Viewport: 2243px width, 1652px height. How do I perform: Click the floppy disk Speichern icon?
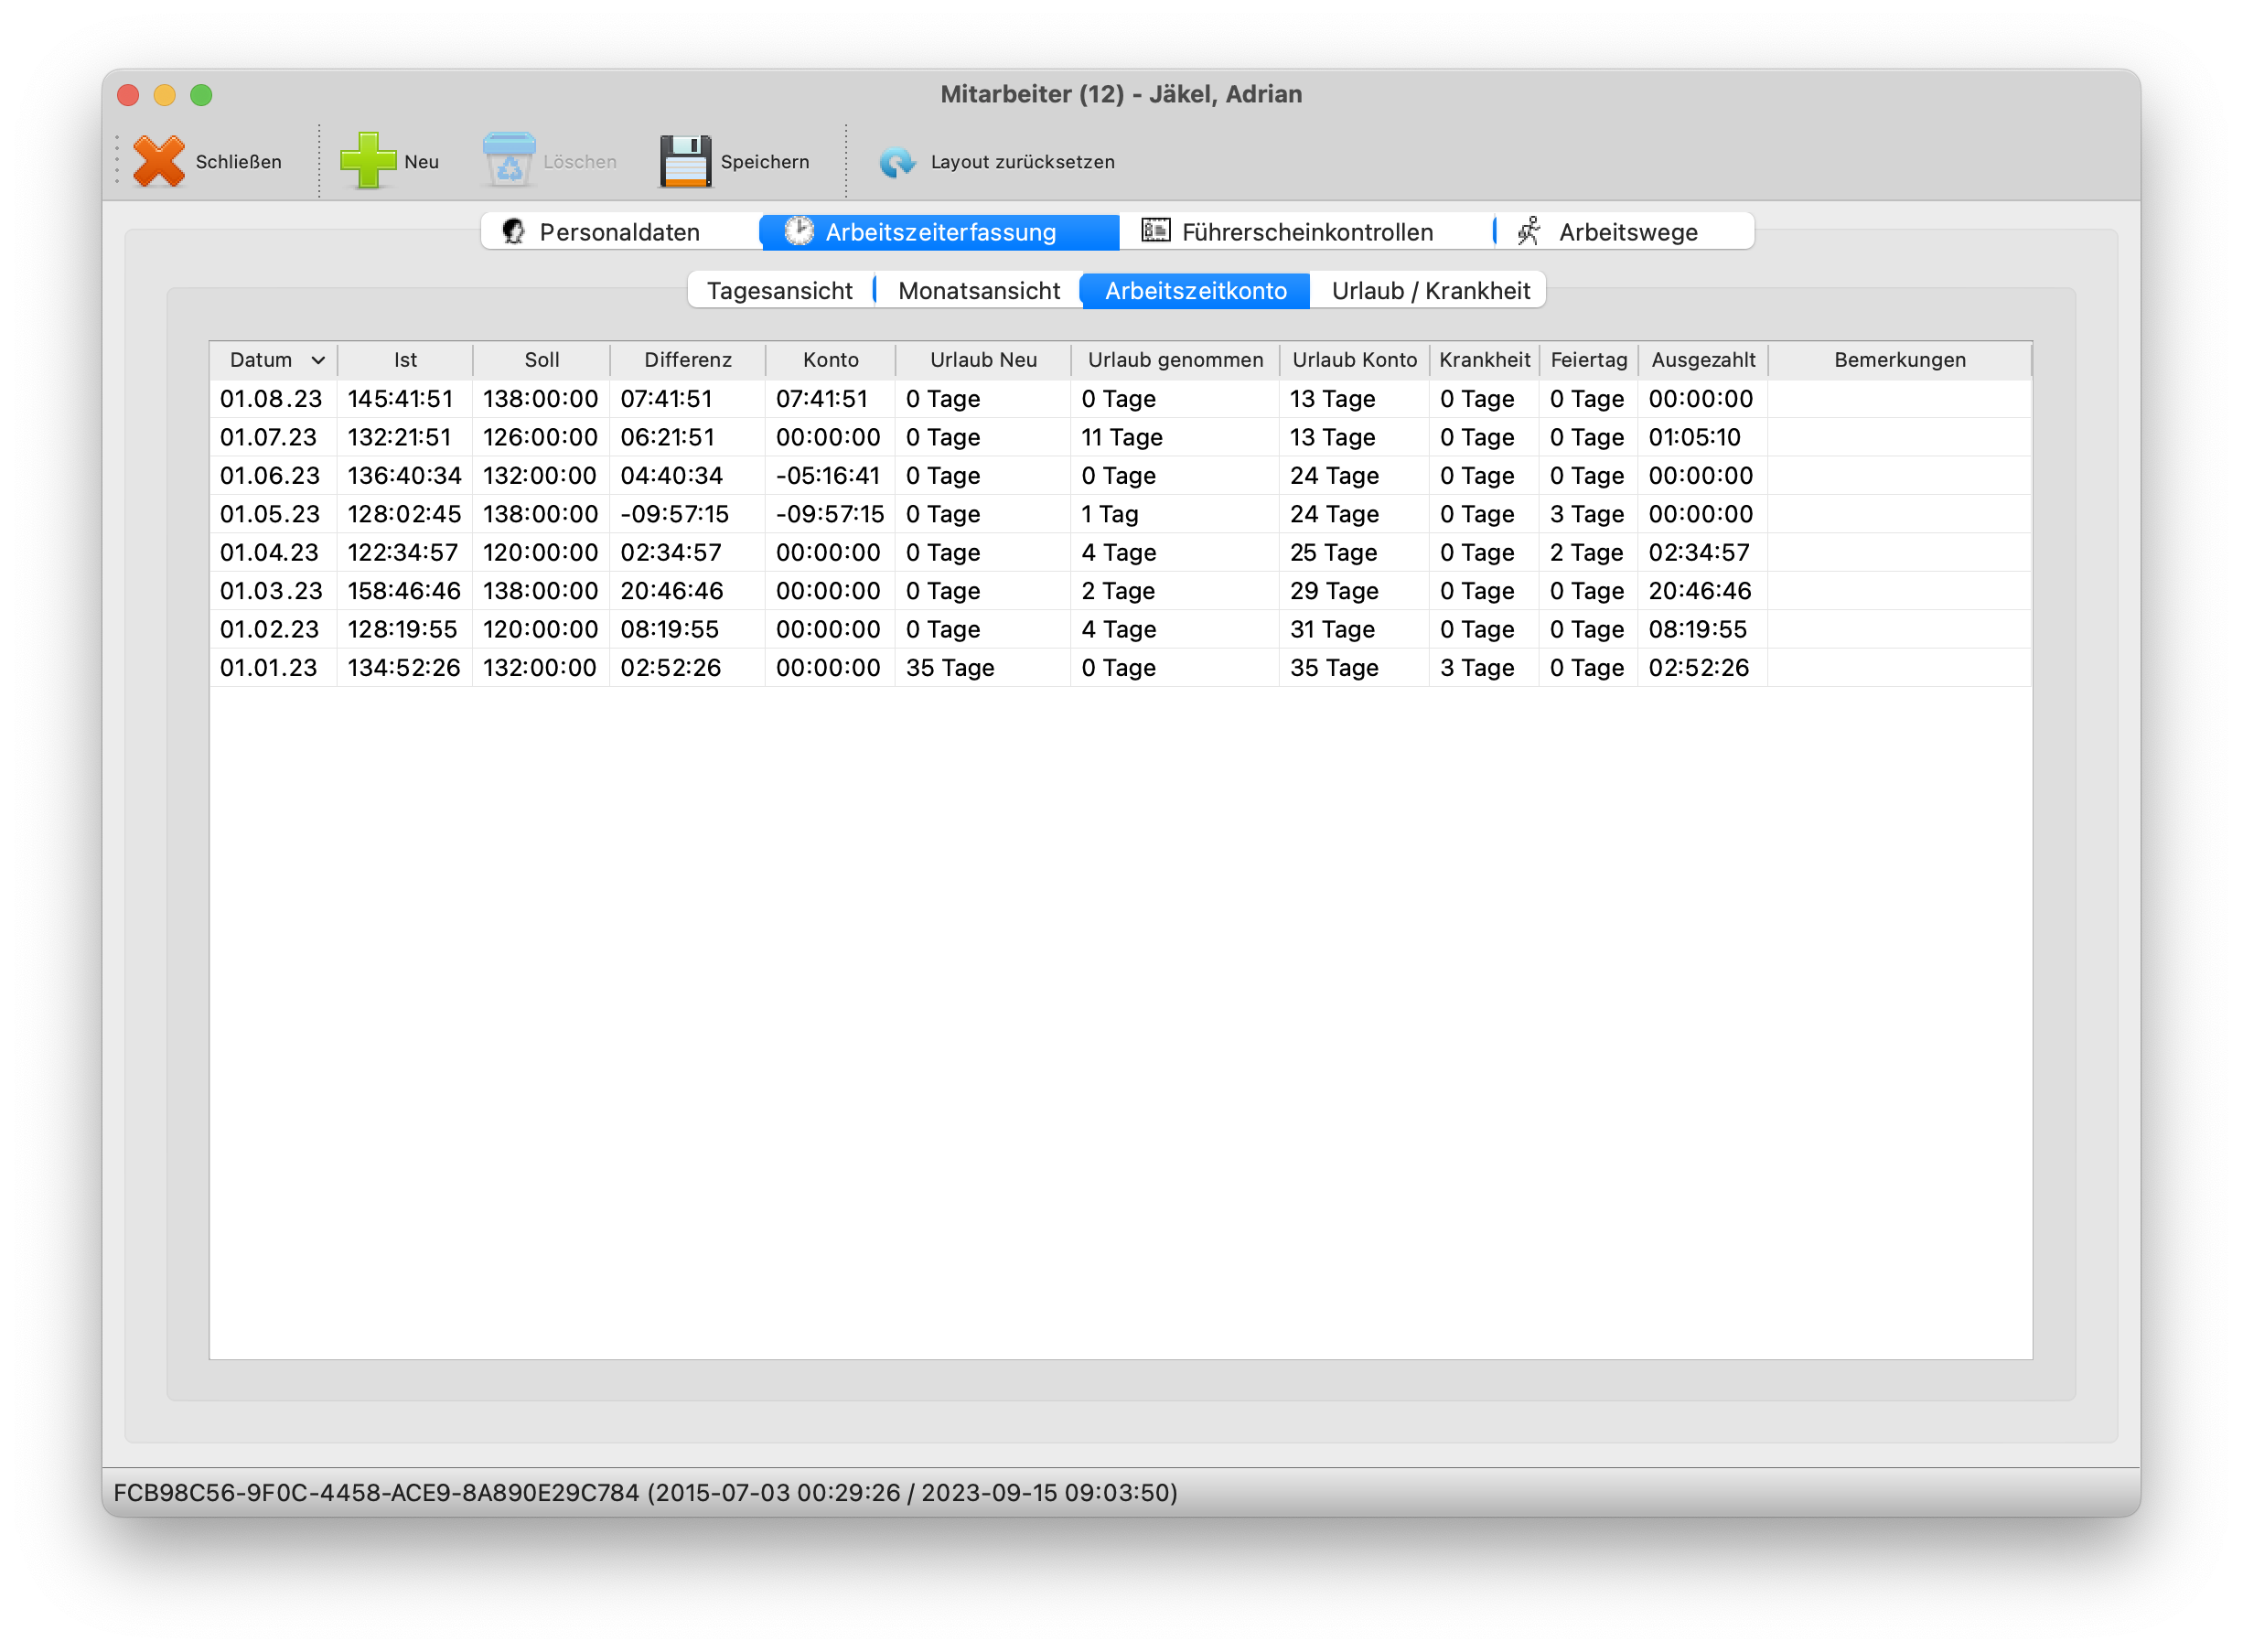point(685,161)
